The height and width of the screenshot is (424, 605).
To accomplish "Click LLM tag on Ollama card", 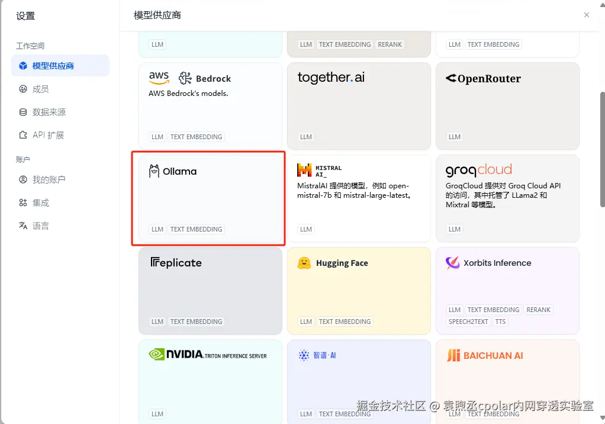I will click(157, 229).
